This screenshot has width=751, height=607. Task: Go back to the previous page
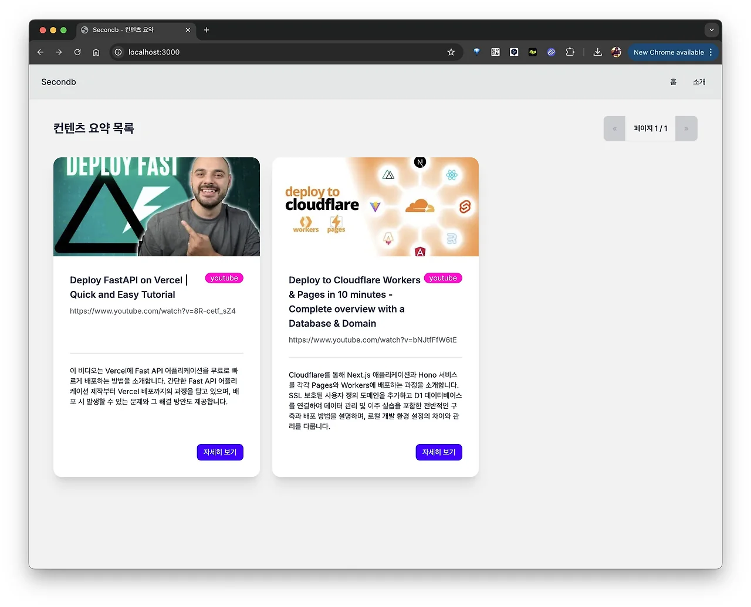point(40,52)
